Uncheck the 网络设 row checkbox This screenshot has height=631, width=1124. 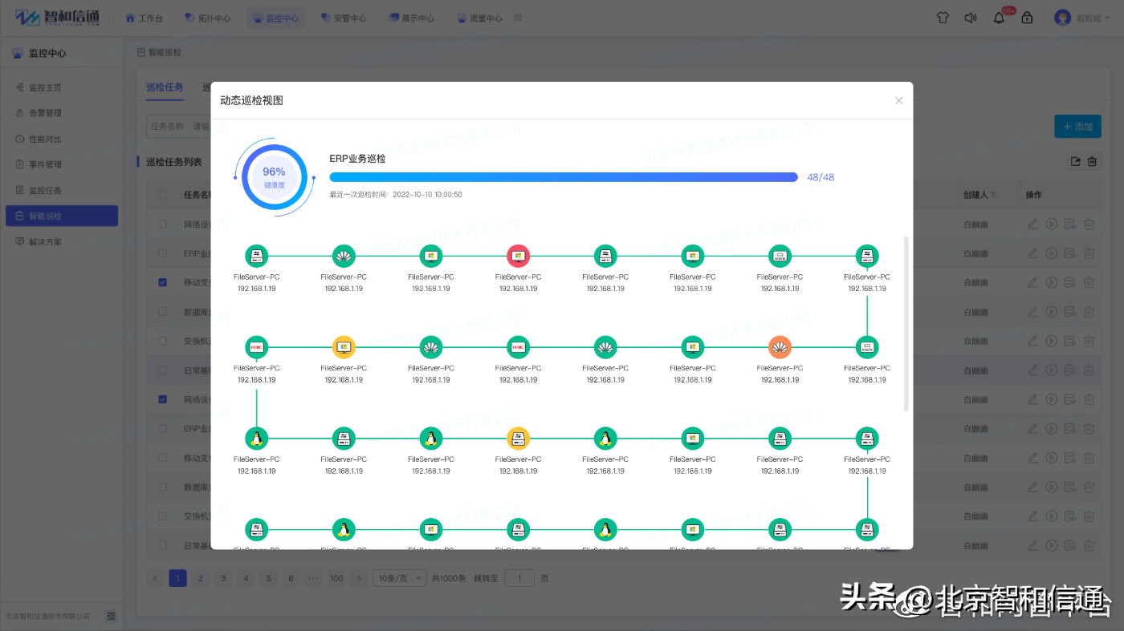(161, 398)
